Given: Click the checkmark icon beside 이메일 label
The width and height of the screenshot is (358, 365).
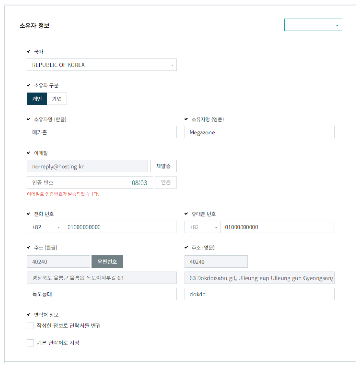Looking at the screenshot, I should [28, 152].
